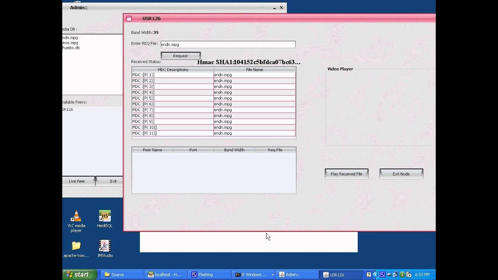Switch to Admin:: taskbar button

click(x=297, y=275)
